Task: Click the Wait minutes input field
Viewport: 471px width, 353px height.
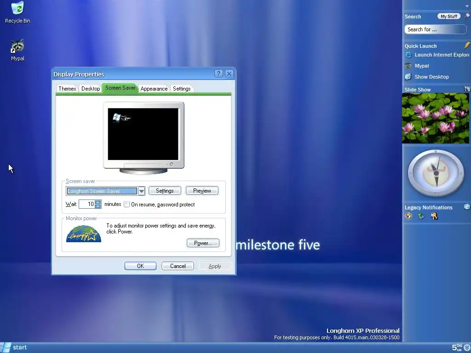Action: coord(86,204)
